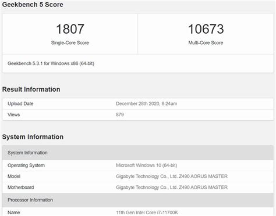Select the 11th Gen Intel Core i7-11700K value
The height and width of the screenshot is (216, 276).
pyautogui.click(x=147, y=213)
